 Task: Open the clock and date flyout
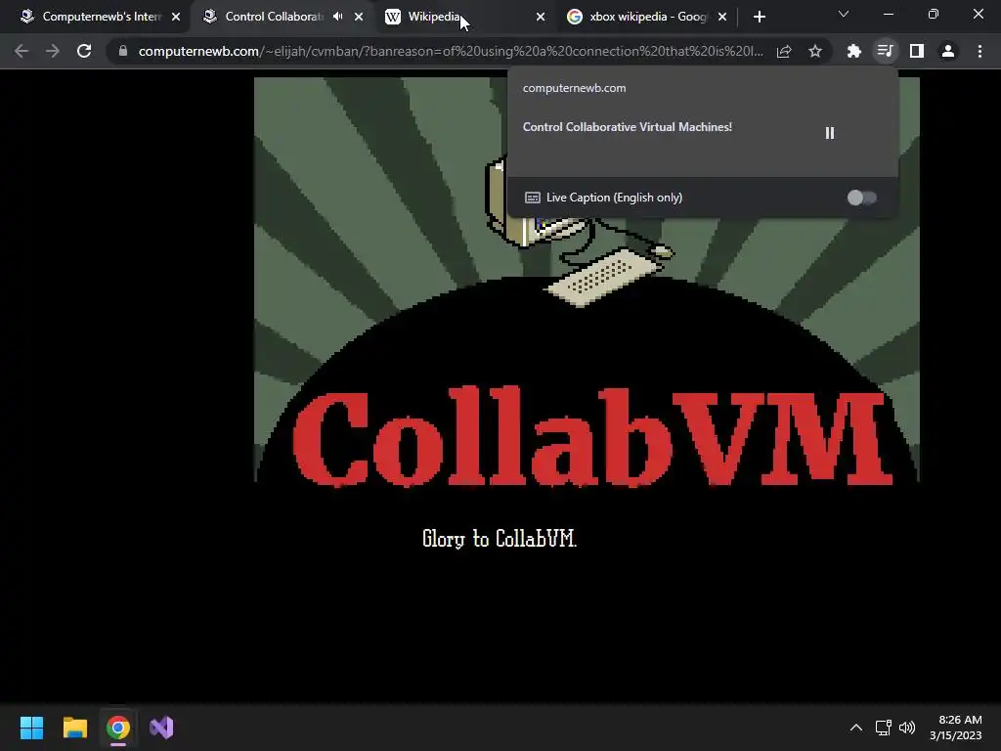(956, 728)
